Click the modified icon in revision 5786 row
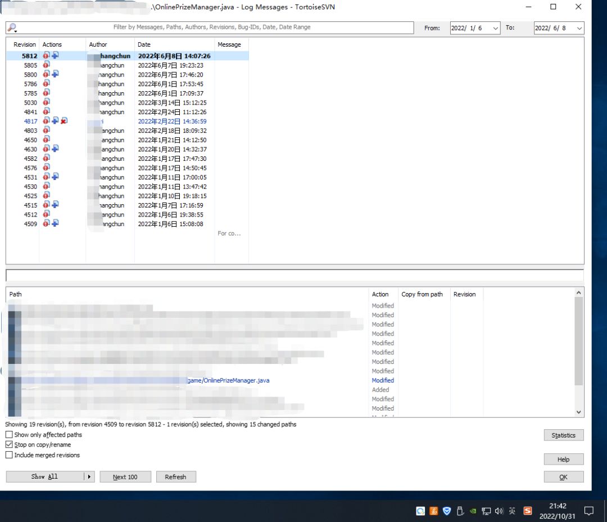Viewport: 607px width, 522px height. pos(46,83)
